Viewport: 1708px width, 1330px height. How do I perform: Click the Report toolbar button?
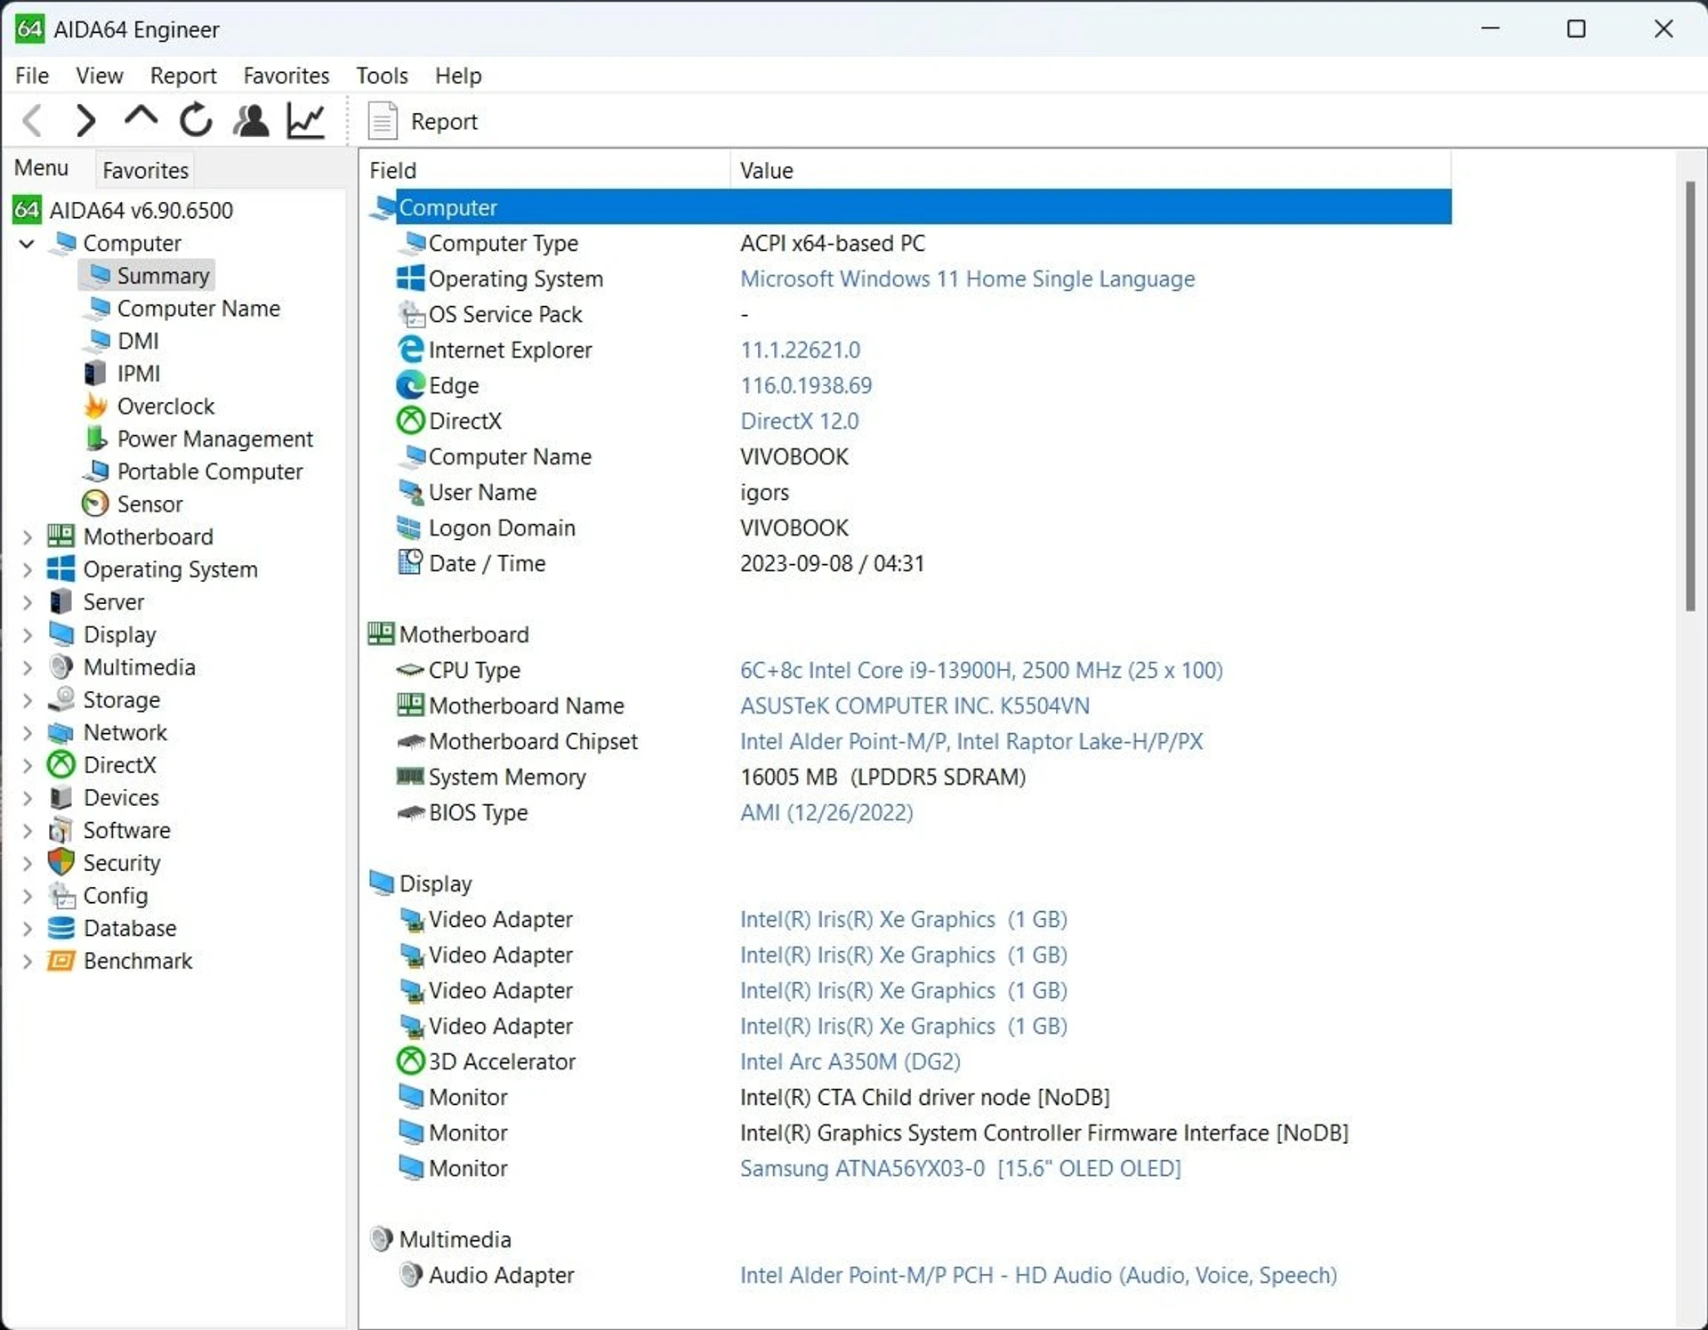[423, 121]
